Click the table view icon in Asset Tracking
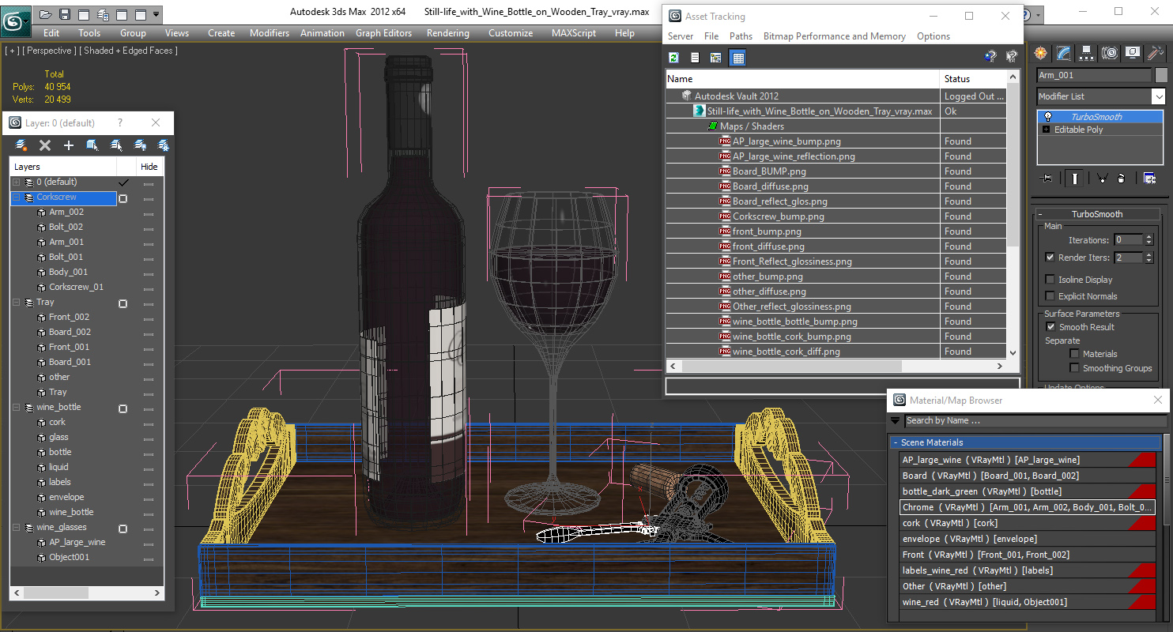Screen dimensions: 1173x632 tap(737, 58)
